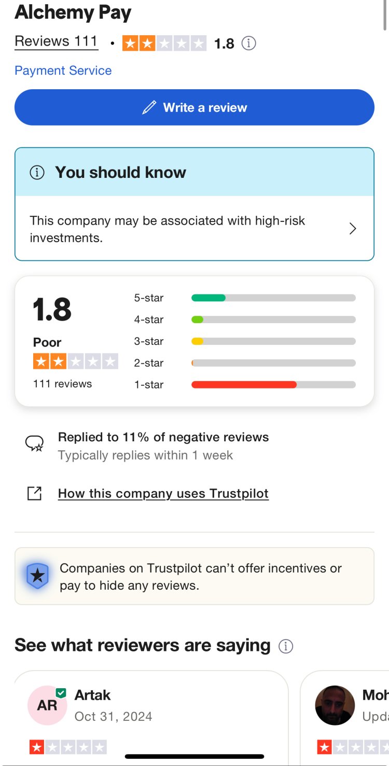Filter reviews by the 5-star bar

click(x=273, y=298)
